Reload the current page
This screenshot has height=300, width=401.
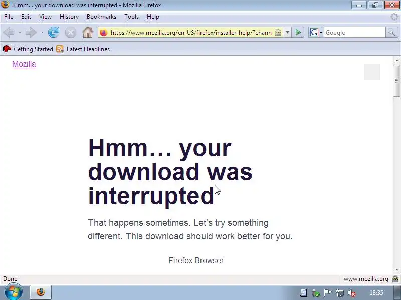(x=54, y=32)
